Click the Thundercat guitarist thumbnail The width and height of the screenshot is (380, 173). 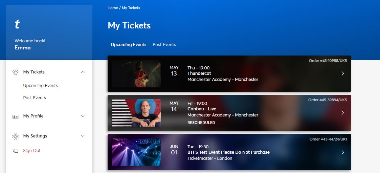[136, 74]
